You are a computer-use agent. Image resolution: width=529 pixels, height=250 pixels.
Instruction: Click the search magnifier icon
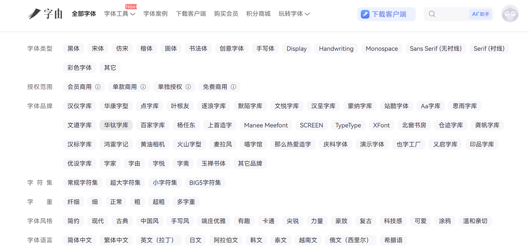coord(432,14)
